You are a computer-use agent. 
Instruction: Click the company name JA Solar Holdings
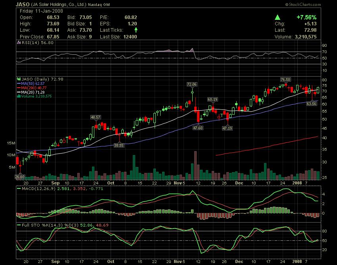point(59,4)
